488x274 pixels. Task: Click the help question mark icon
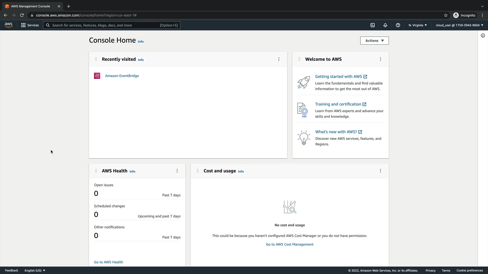tap(398, 25)
